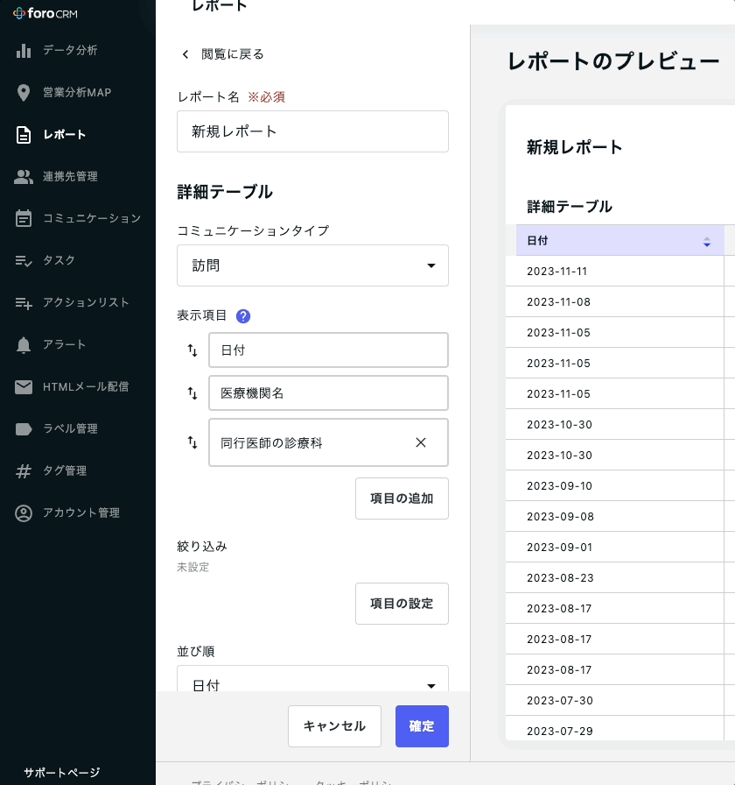Click reorder arrows beside 同行医師の診療科
Screen dimensions: 735x785
[x=192, y=442]
